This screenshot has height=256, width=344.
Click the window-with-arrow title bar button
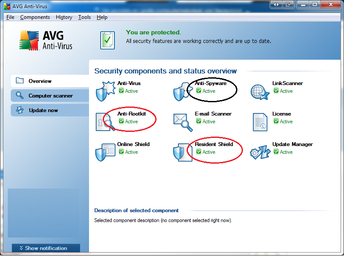coord(288,4)
